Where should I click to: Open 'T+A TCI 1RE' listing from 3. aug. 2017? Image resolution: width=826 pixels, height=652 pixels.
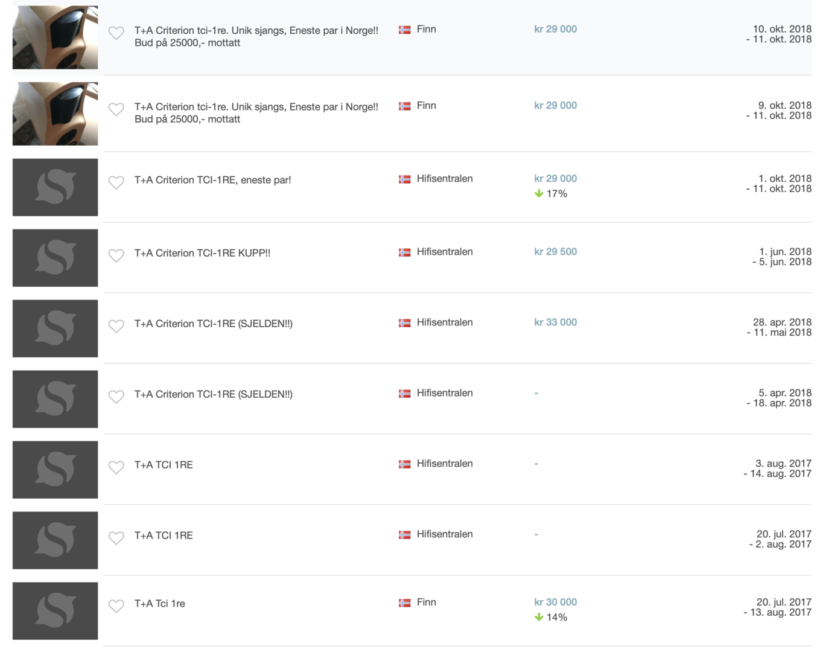pyautogui.click(x=164, y=465)
